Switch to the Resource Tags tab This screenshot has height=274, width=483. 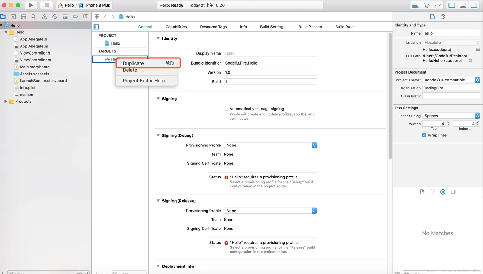(x=213, y=27)
